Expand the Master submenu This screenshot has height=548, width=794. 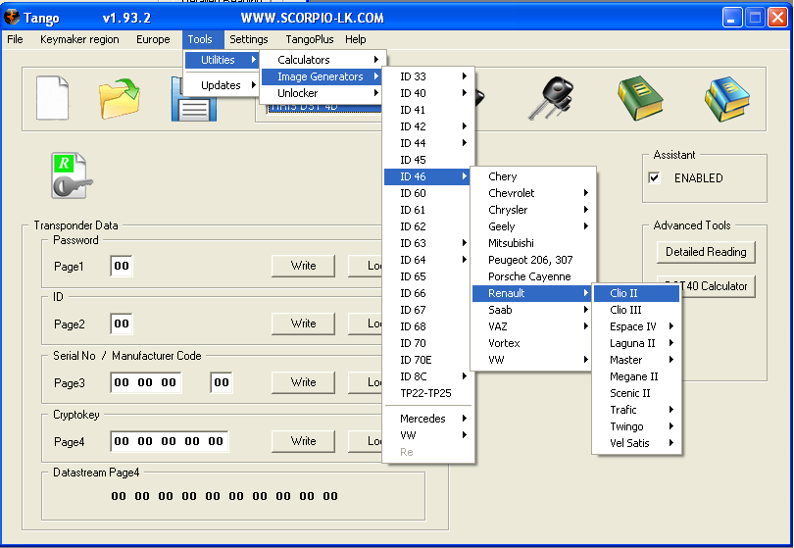[636, 360]
